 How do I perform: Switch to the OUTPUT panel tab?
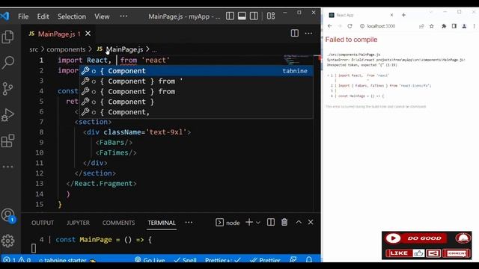pos(43,223)
